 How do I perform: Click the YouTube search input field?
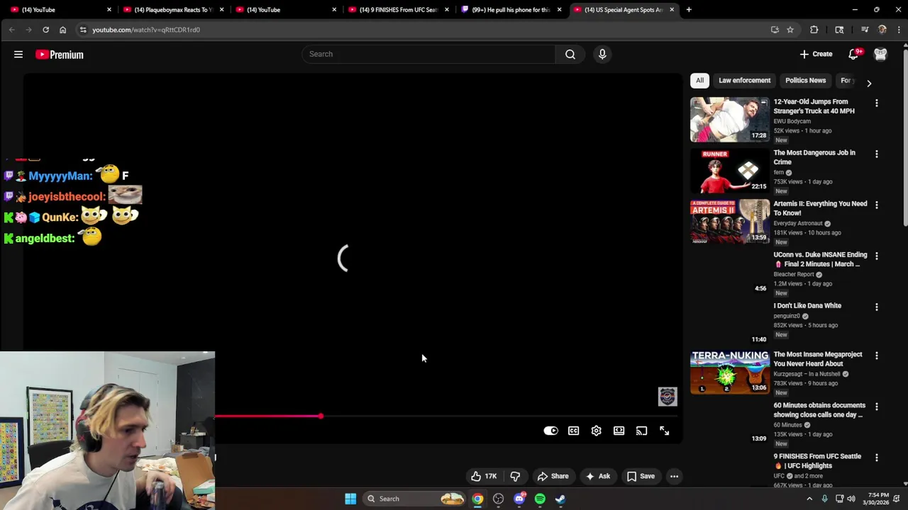(x=428, y=54)
